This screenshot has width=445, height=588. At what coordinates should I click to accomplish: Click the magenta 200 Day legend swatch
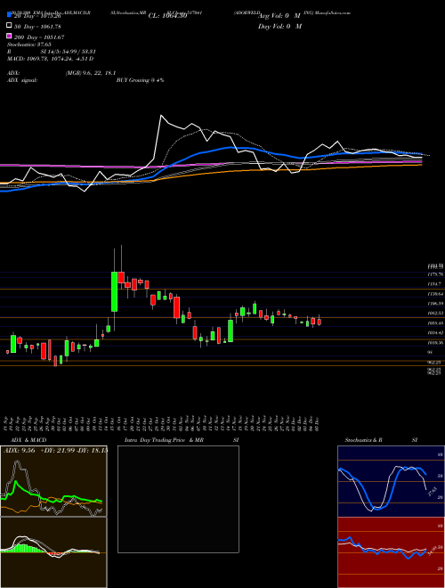click(9, 37)
